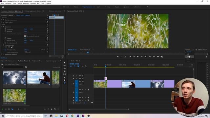This screenshot has width=210, height=118.
Task: Collapse the Opacity effect group
Action: tap(2, 45)
